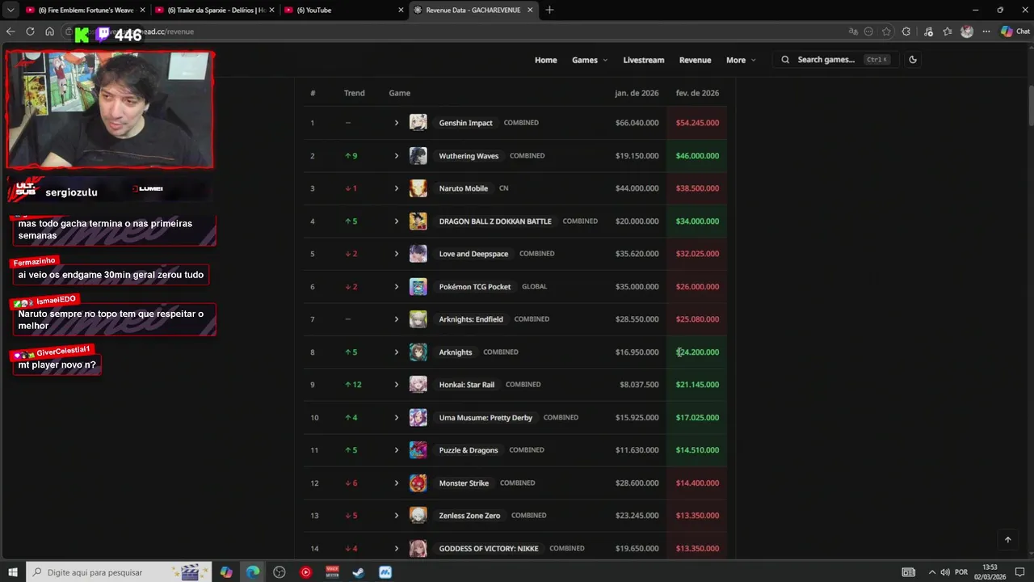Click the page vertical scrollbar
This screenshot has width=1034, height=582.
(x=1030, y=105)
